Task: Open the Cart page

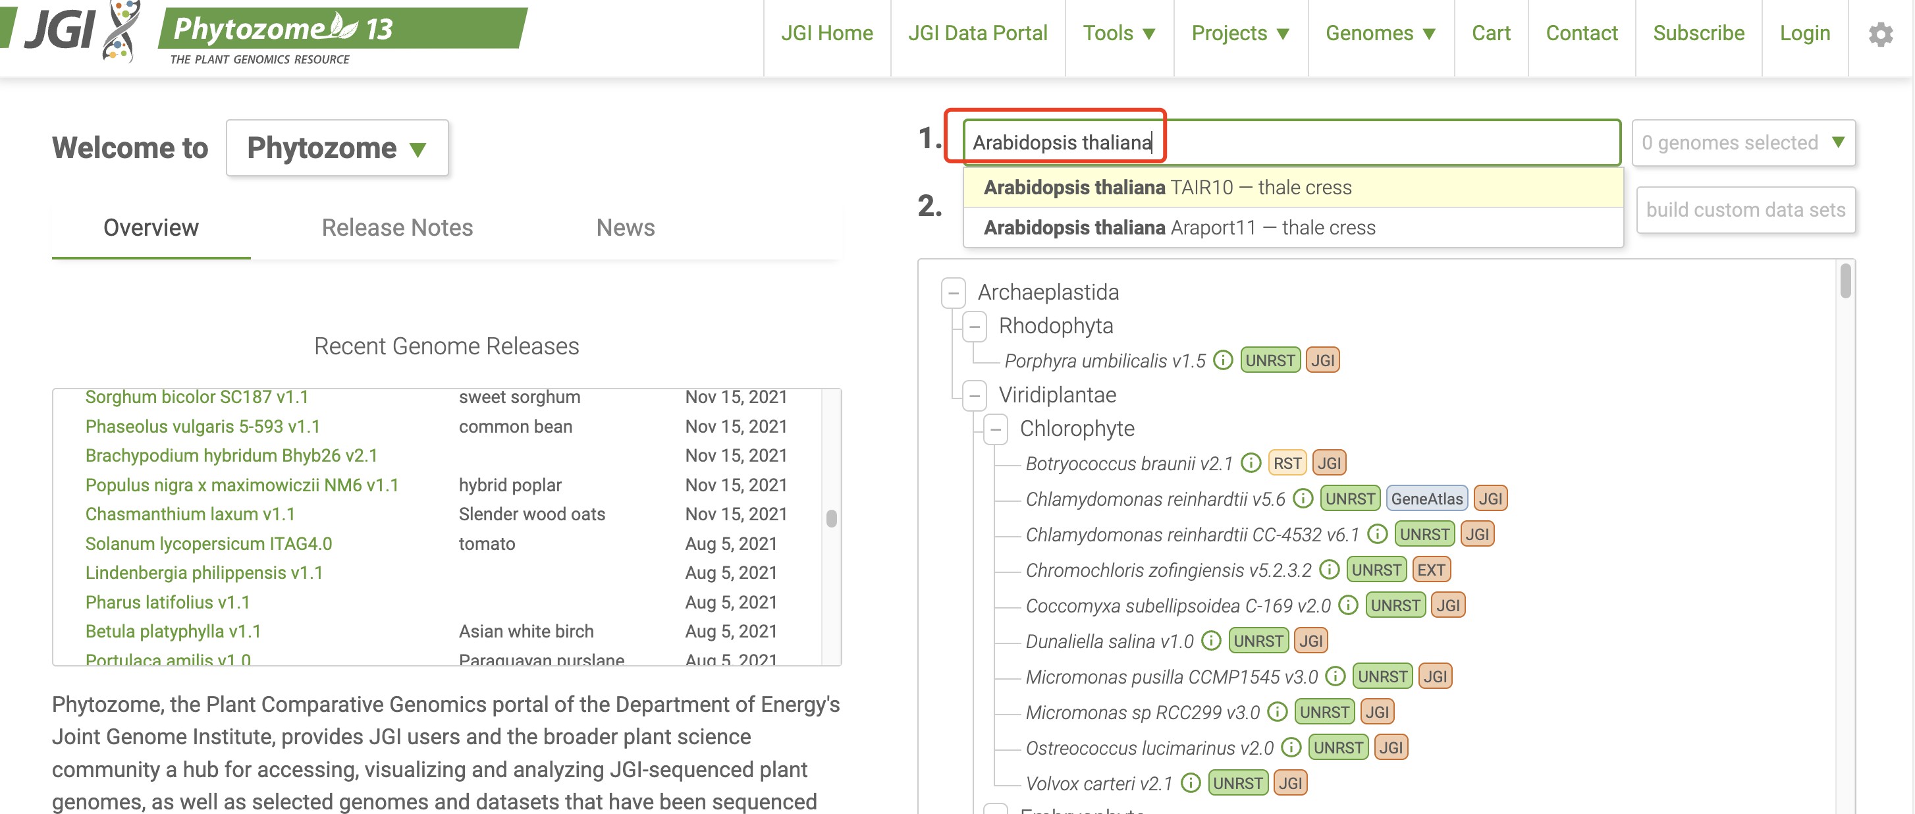Action: [x=1490, y=34]
